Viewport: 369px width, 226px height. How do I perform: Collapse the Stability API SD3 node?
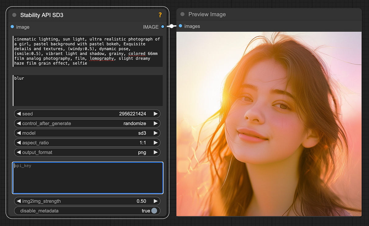point(14,15)
